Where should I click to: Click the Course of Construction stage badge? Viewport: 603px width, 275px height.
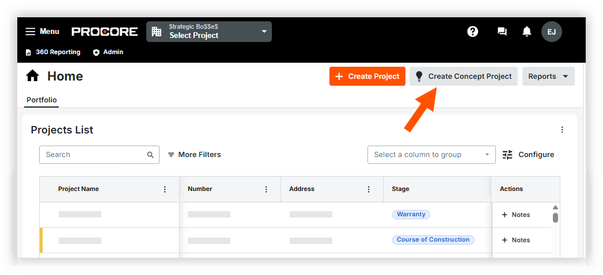[433, 240]
